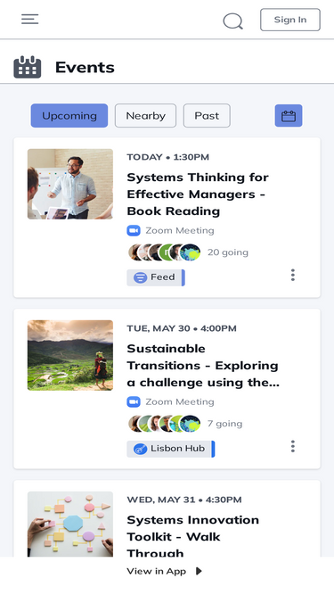Click the calendar view icon button
Viewport: 334px width, 595px height.
tap(289, 116)
